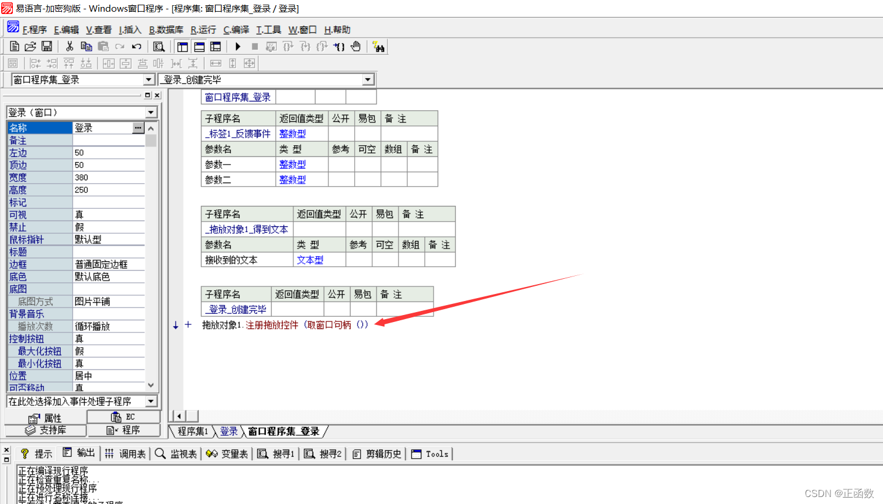883x504 pixels.
Task: Click the Copy toolbar icon
Action: [86, 47]
